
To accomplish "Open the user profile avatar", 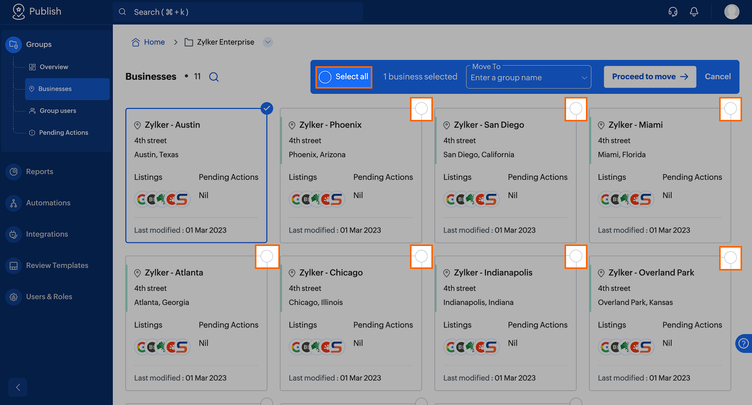I will [732, 11].
